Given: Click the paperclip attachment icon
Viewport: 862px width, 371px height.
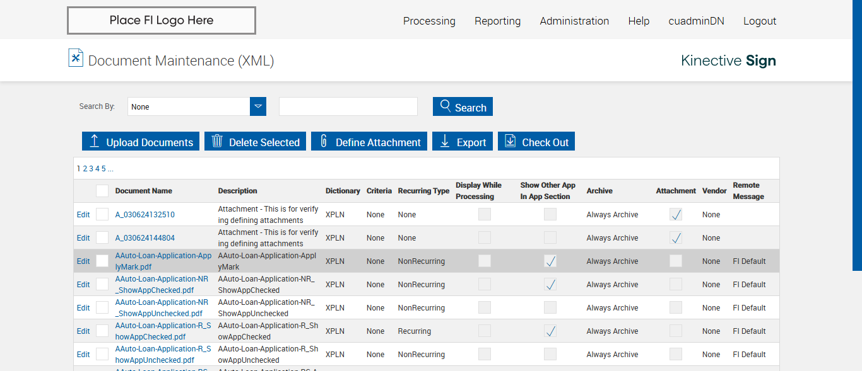Looking at the screenshot, I should [x=324, y=141].
